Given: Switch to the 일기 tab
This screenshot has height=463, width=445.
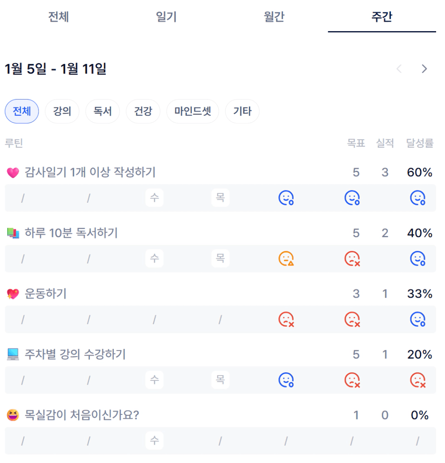Looking at the screenshot, I should [x=166, y=17].
